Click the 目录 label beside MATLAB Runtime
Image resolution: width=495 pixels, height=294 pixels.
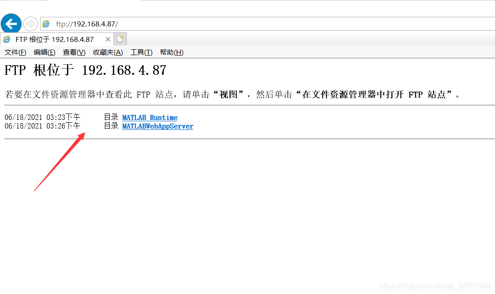(111, 117)
